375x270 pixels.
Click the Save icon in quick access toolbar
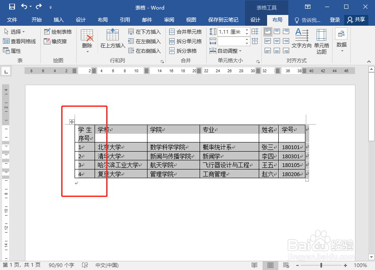(12, 7)
